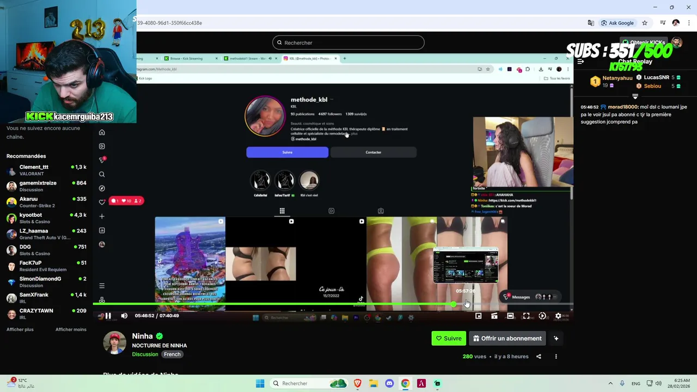Open Brave browser from taskbar
697x392 pixels.
click(x=358, y=383)
